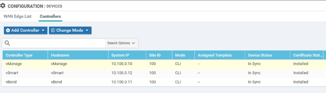Screen dimensions: 326x93
Task: Sort by Certificate Status column header
Action: [308, 55]
